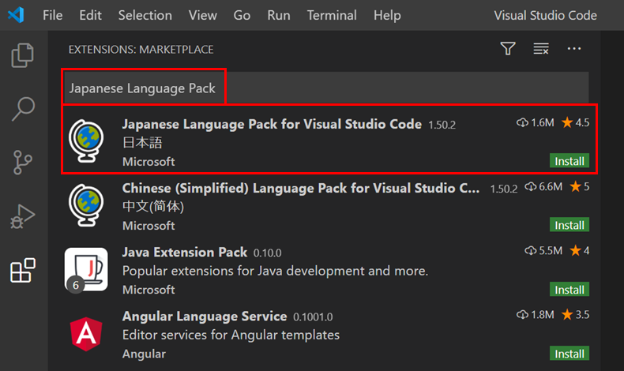Image resolution: width=624 pixels, height=371 pixels.
Task: Select the Java Extension Pack title
Action: (x=185, y=252)
